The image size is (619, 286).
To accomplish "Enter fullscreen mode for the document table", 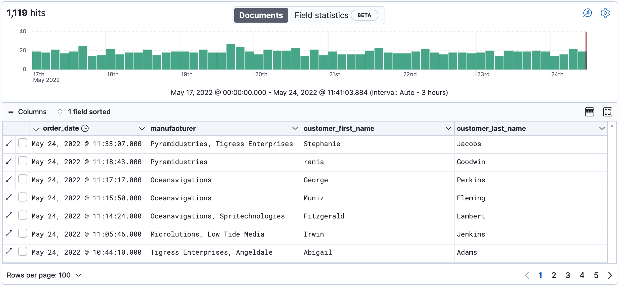I will pos(608,112).
